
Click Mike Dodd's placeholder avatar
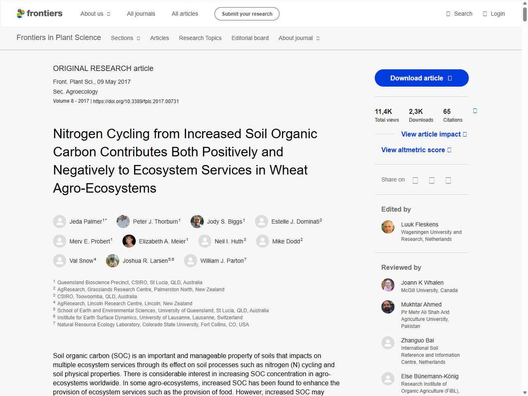[262, 241]
